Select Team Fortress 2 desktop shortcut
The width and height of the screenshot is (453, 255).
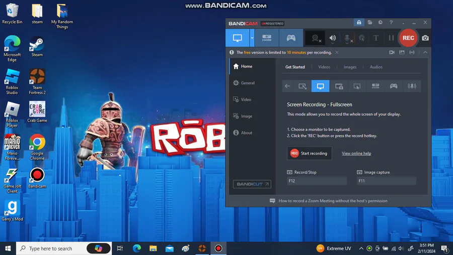coord(37,82)
